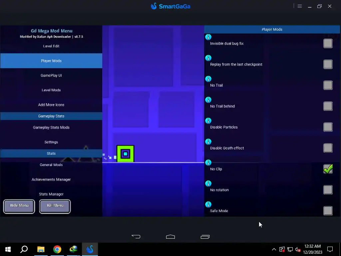The height and width of the screenshot is (256, 341).
Task: Open Windows notification center icon
Action: point(330,249)
